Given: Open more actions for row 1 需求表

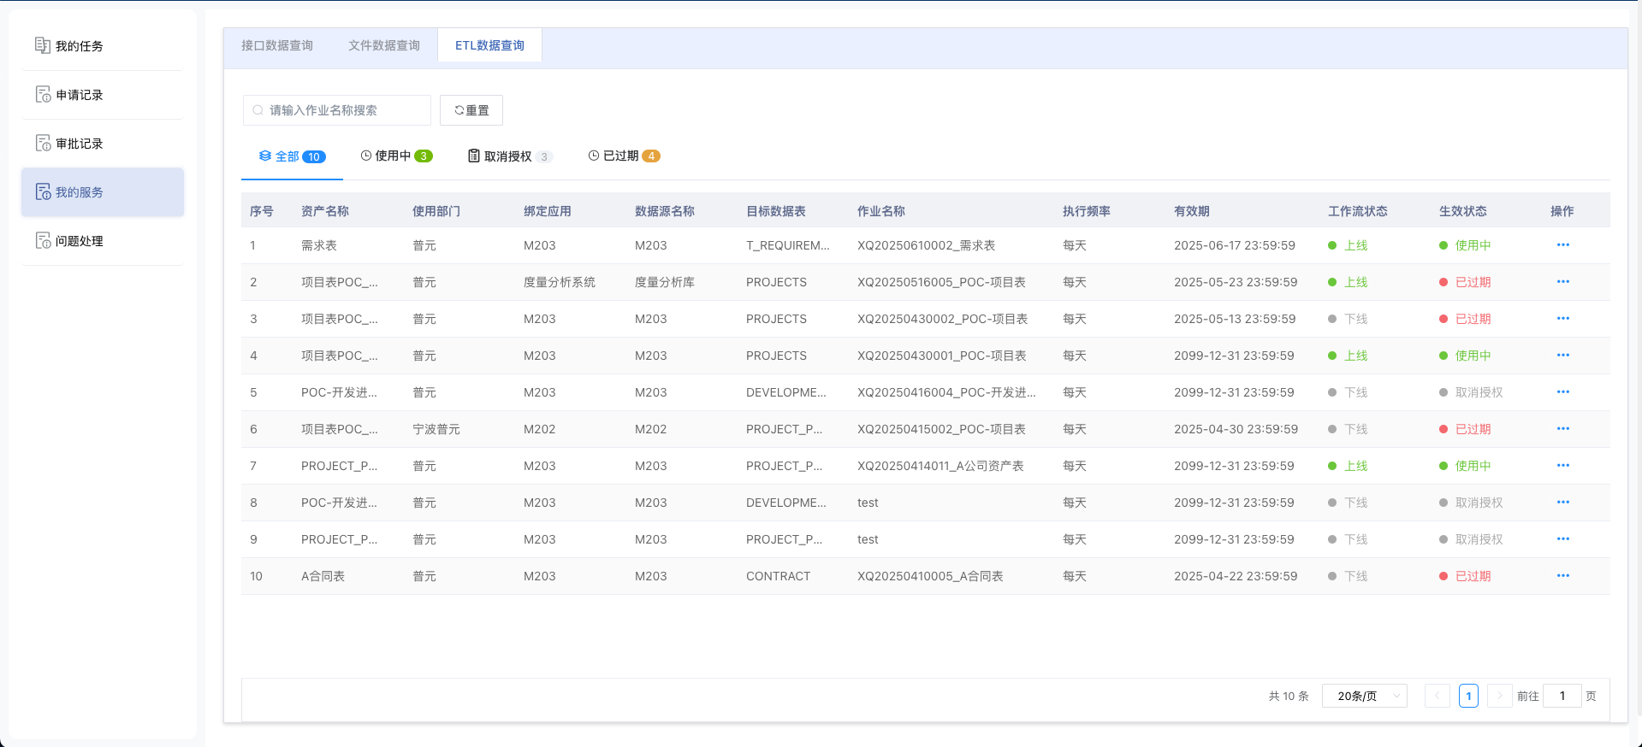Looking at the screenshot, I should (x=1562, y=245).
